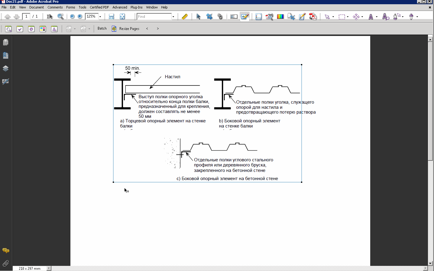Select the ruler measuring tool
The image size is (434, 271).
[185, 17]
